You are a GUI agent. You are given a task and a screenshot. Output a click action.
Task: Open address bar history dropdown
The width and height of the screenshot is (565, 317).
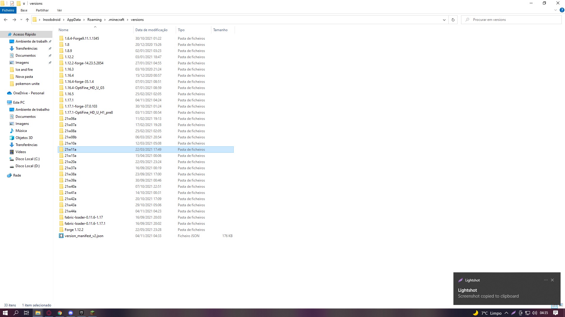[x=444, y=20]
